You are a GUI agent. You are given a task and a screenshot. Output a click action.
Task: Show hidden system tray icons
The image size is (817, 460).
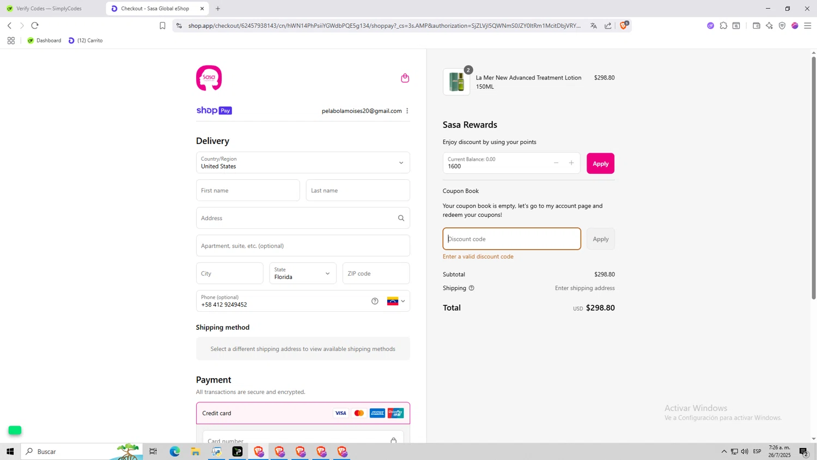[724, 451]
